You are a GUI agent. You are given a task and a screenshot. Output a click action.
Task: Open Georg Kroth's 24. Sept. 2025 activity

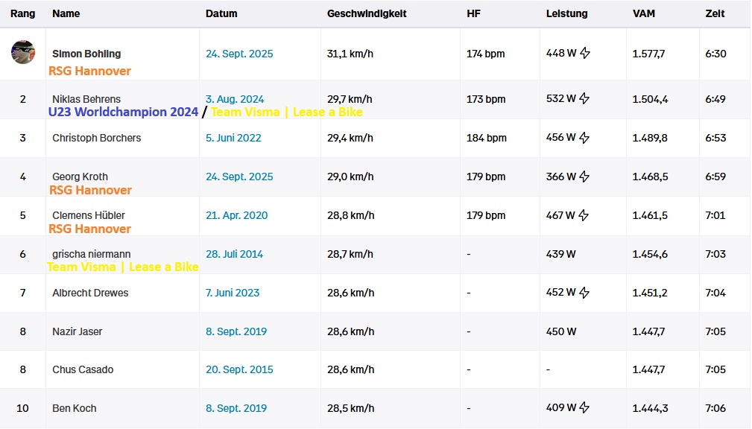click(x=239, y=177)
